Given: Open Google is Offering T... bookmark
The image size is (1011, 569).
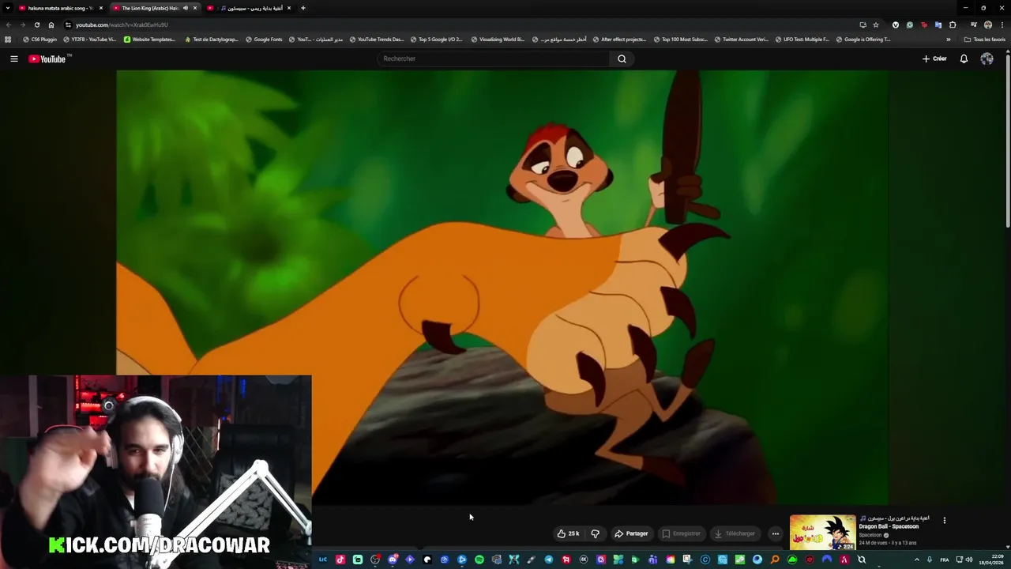Looking at the screenshot, I should 863,40.
